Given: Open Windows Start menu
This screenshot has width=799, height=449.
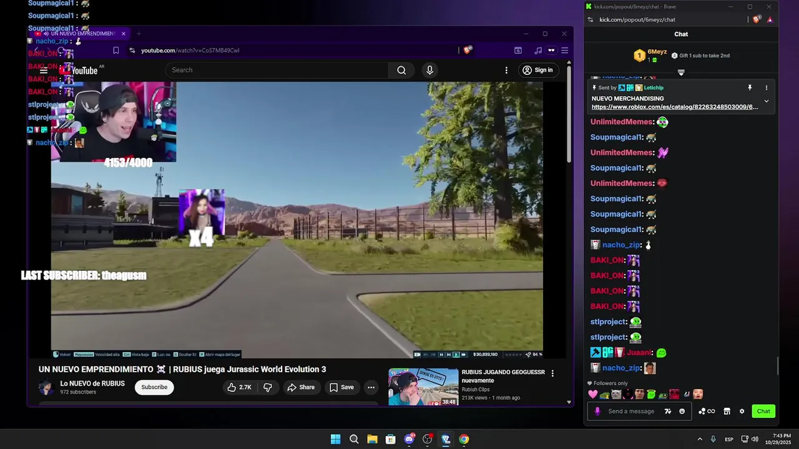Looking at the screenshot, I should point(335,439).
